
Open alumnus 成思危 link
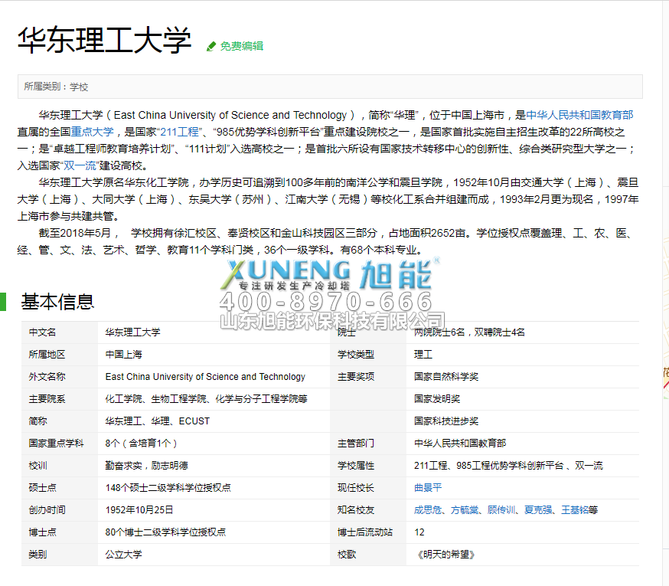(428, 510)
